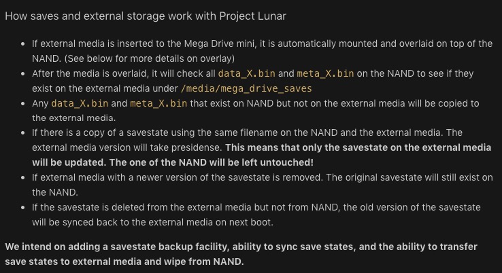502x273 pixels.
Task: Click the bullet dot beside If external media is inserted
Action: pyautogui.click(x=22, y=43)
